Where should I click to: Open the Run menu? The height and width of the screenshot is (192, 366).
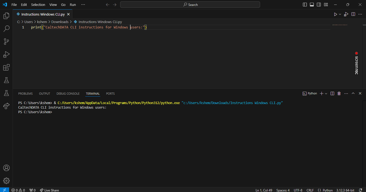[73, 5]
